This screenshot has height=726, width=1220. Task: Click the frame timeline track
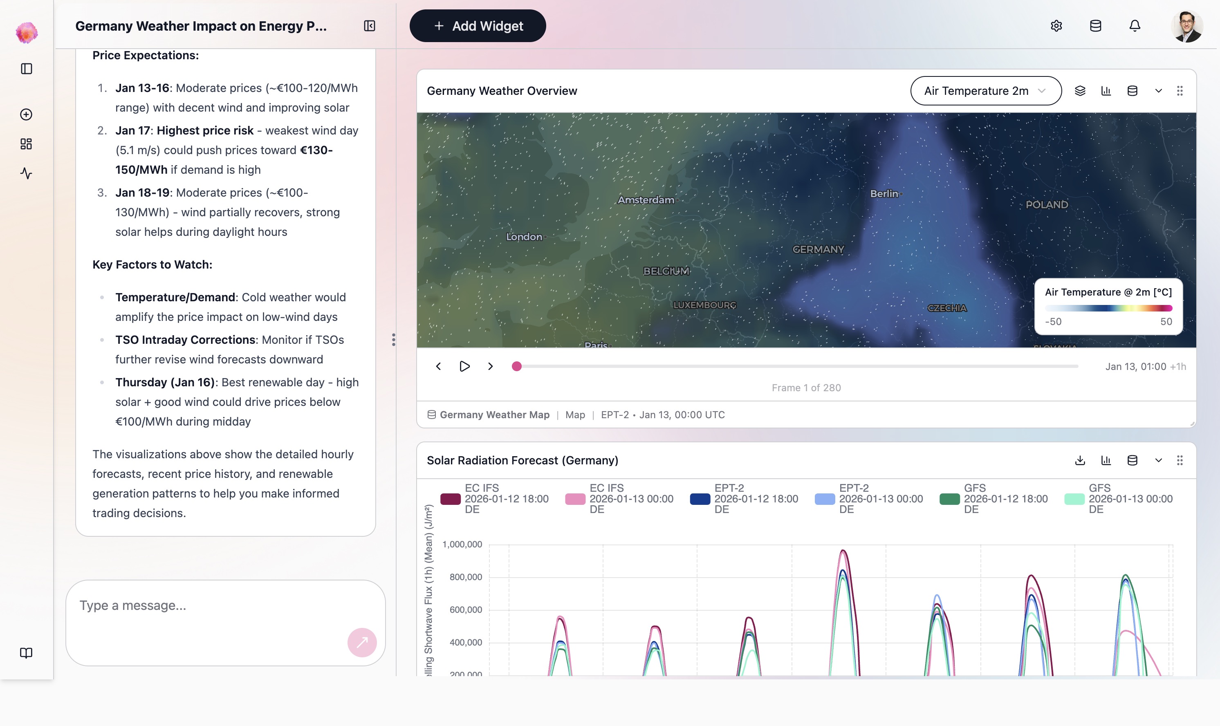coord(797,366)
